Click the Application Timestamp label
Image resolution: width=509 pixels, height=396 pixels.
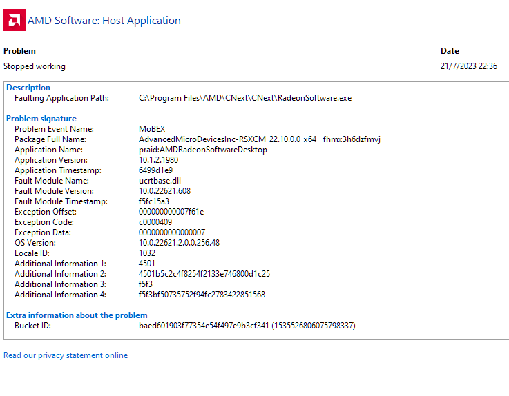[x=58, y=170]
